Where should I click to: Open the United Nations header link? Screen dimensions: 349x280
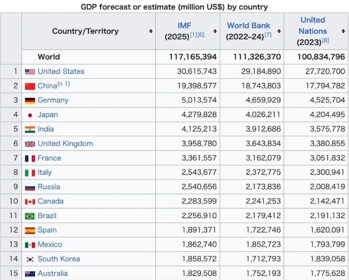coord(312,25)
